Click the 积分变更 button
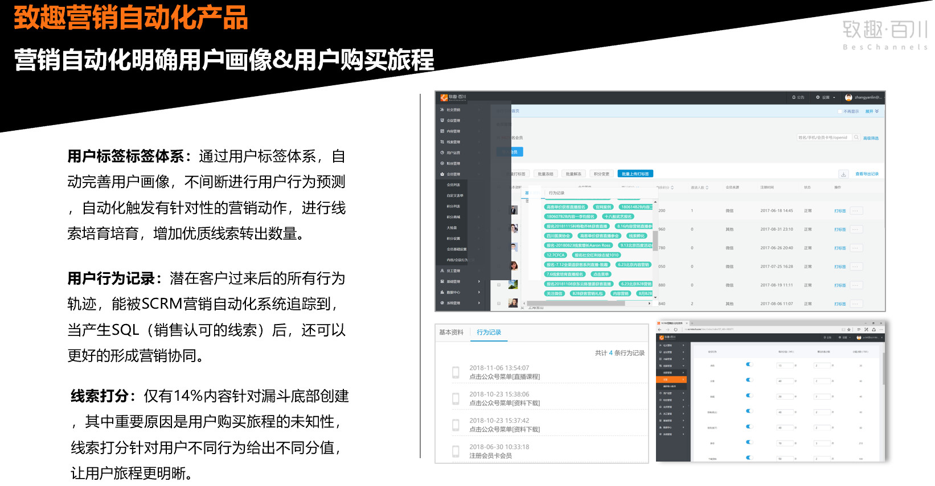The image size is (935, 486). [601, 174]
